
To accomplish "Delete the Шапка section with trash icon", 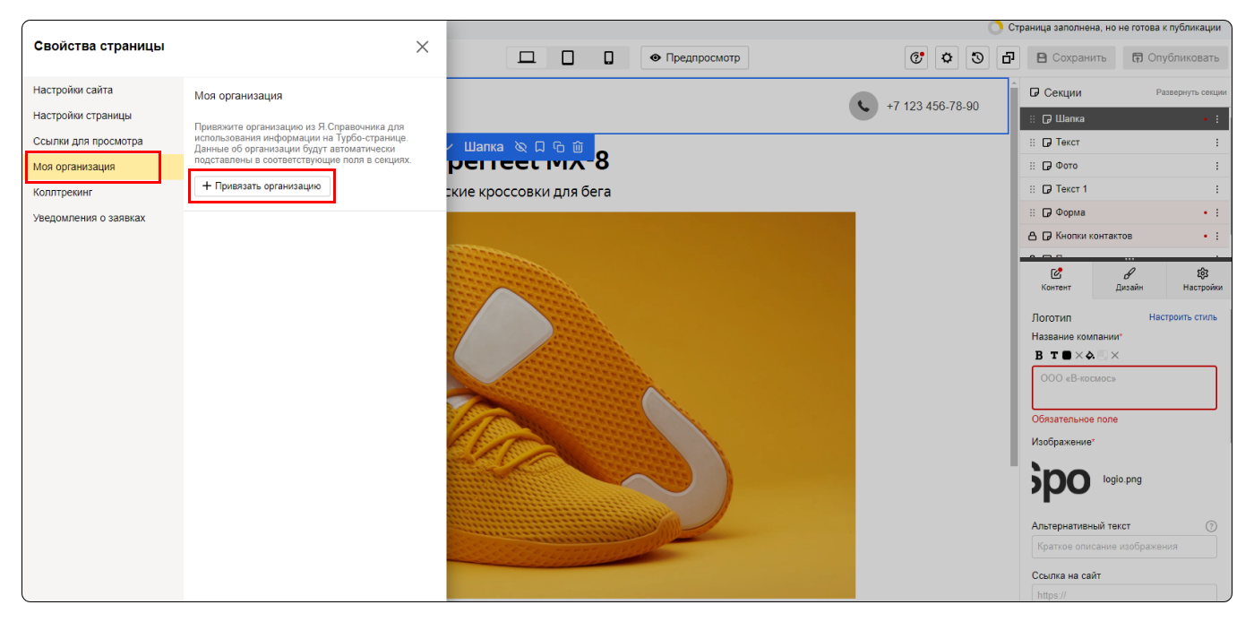I will pyautogui.click(x=578, y=147).
